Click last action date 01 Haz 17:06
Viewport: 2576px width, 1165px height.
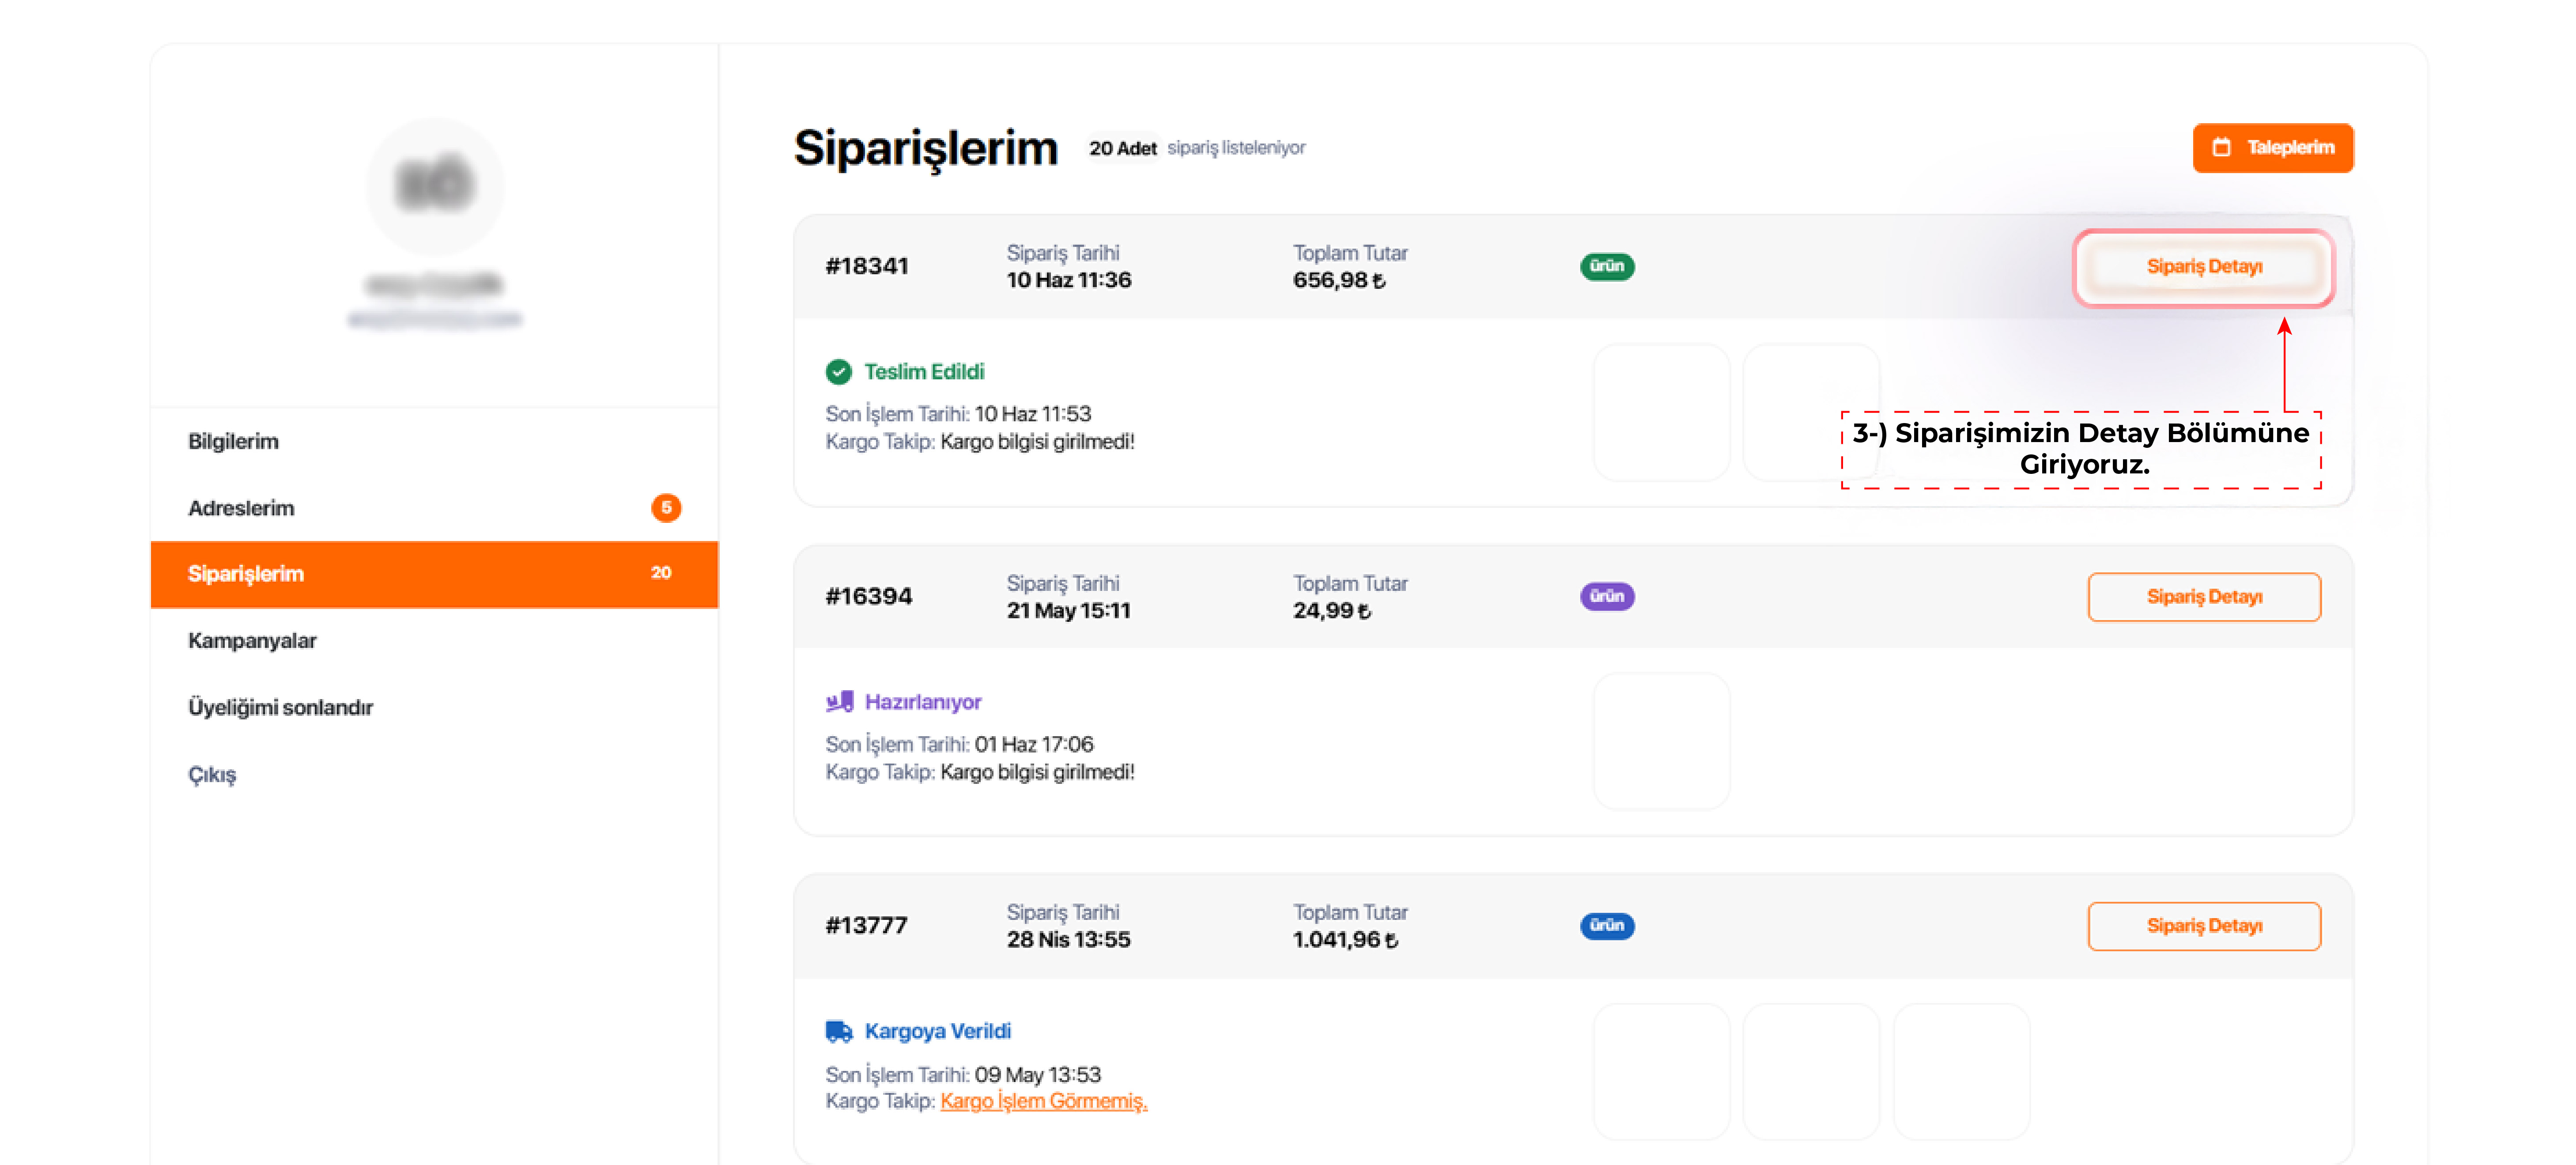[1034, 745]
